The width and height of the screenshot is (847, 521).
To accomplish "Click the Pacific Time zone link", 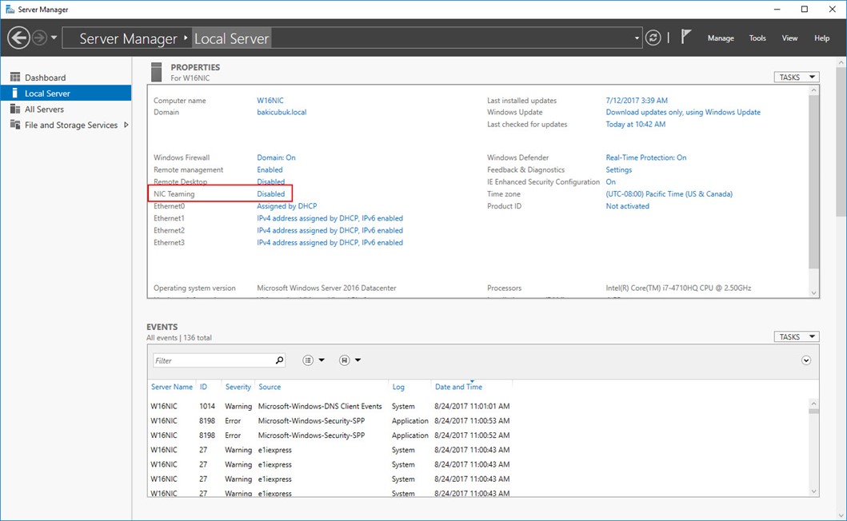I will [669, 194].
